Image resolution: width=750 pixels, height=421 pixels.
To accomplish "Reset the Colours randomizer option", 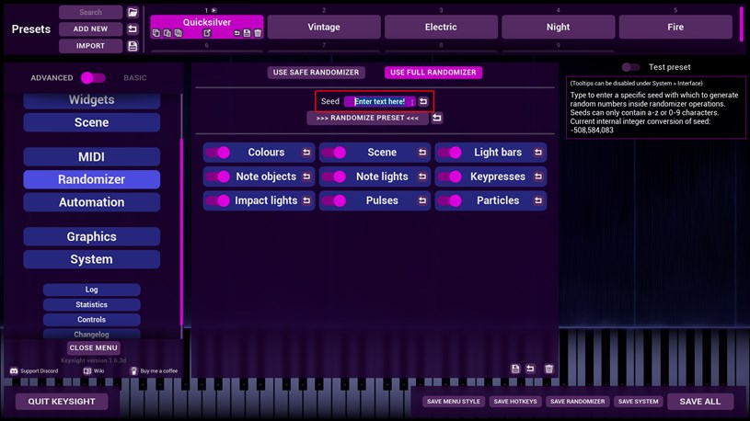I will coord(306,152).
